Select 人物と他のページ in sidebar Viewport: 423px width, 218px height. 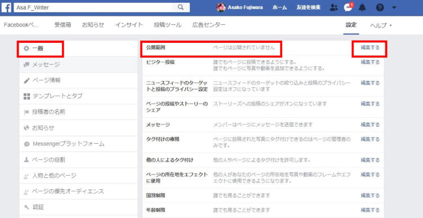coord(78,176)
